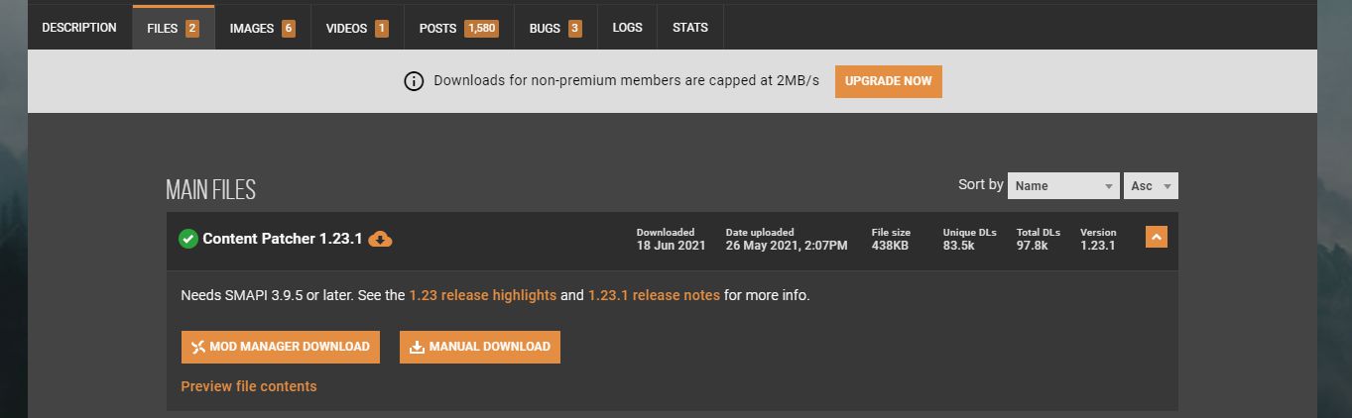This screenshot has width=1352, height=418.
Task: Open the Asc sort order dropdown
Action: pos(1152,186)
